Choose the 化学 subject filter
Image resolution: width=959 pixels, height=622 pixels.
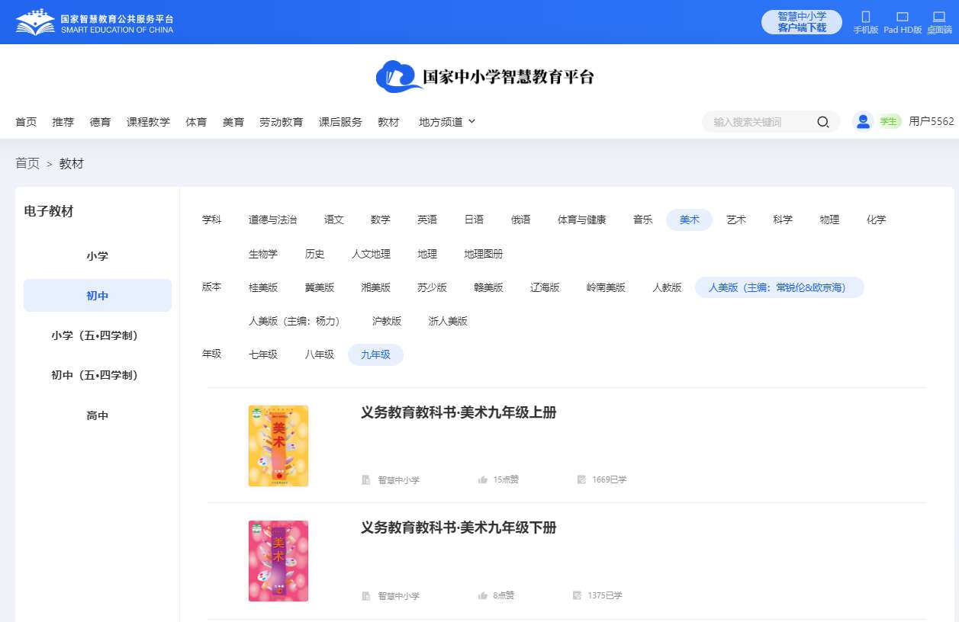tap(877, 220)
